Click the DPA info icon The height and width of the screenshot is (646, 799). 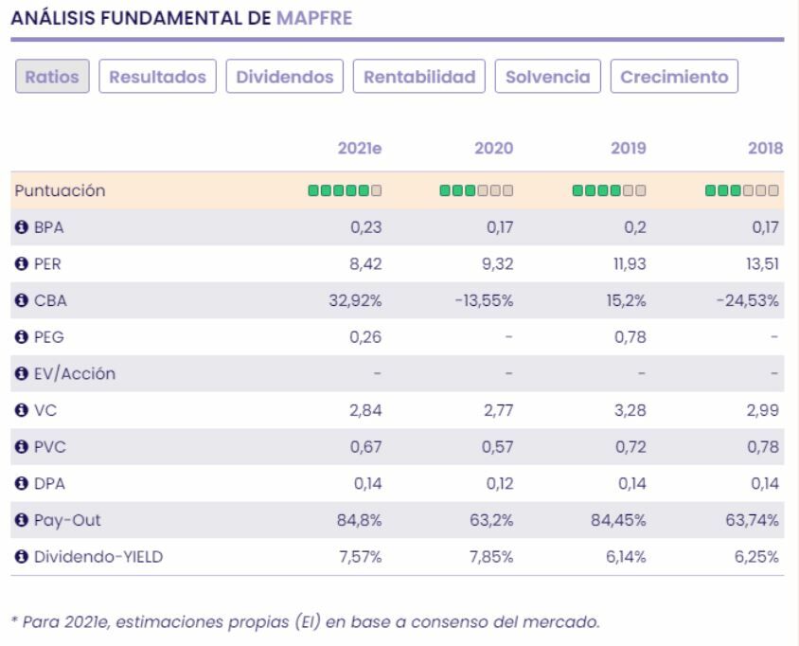tap(19, 484)
